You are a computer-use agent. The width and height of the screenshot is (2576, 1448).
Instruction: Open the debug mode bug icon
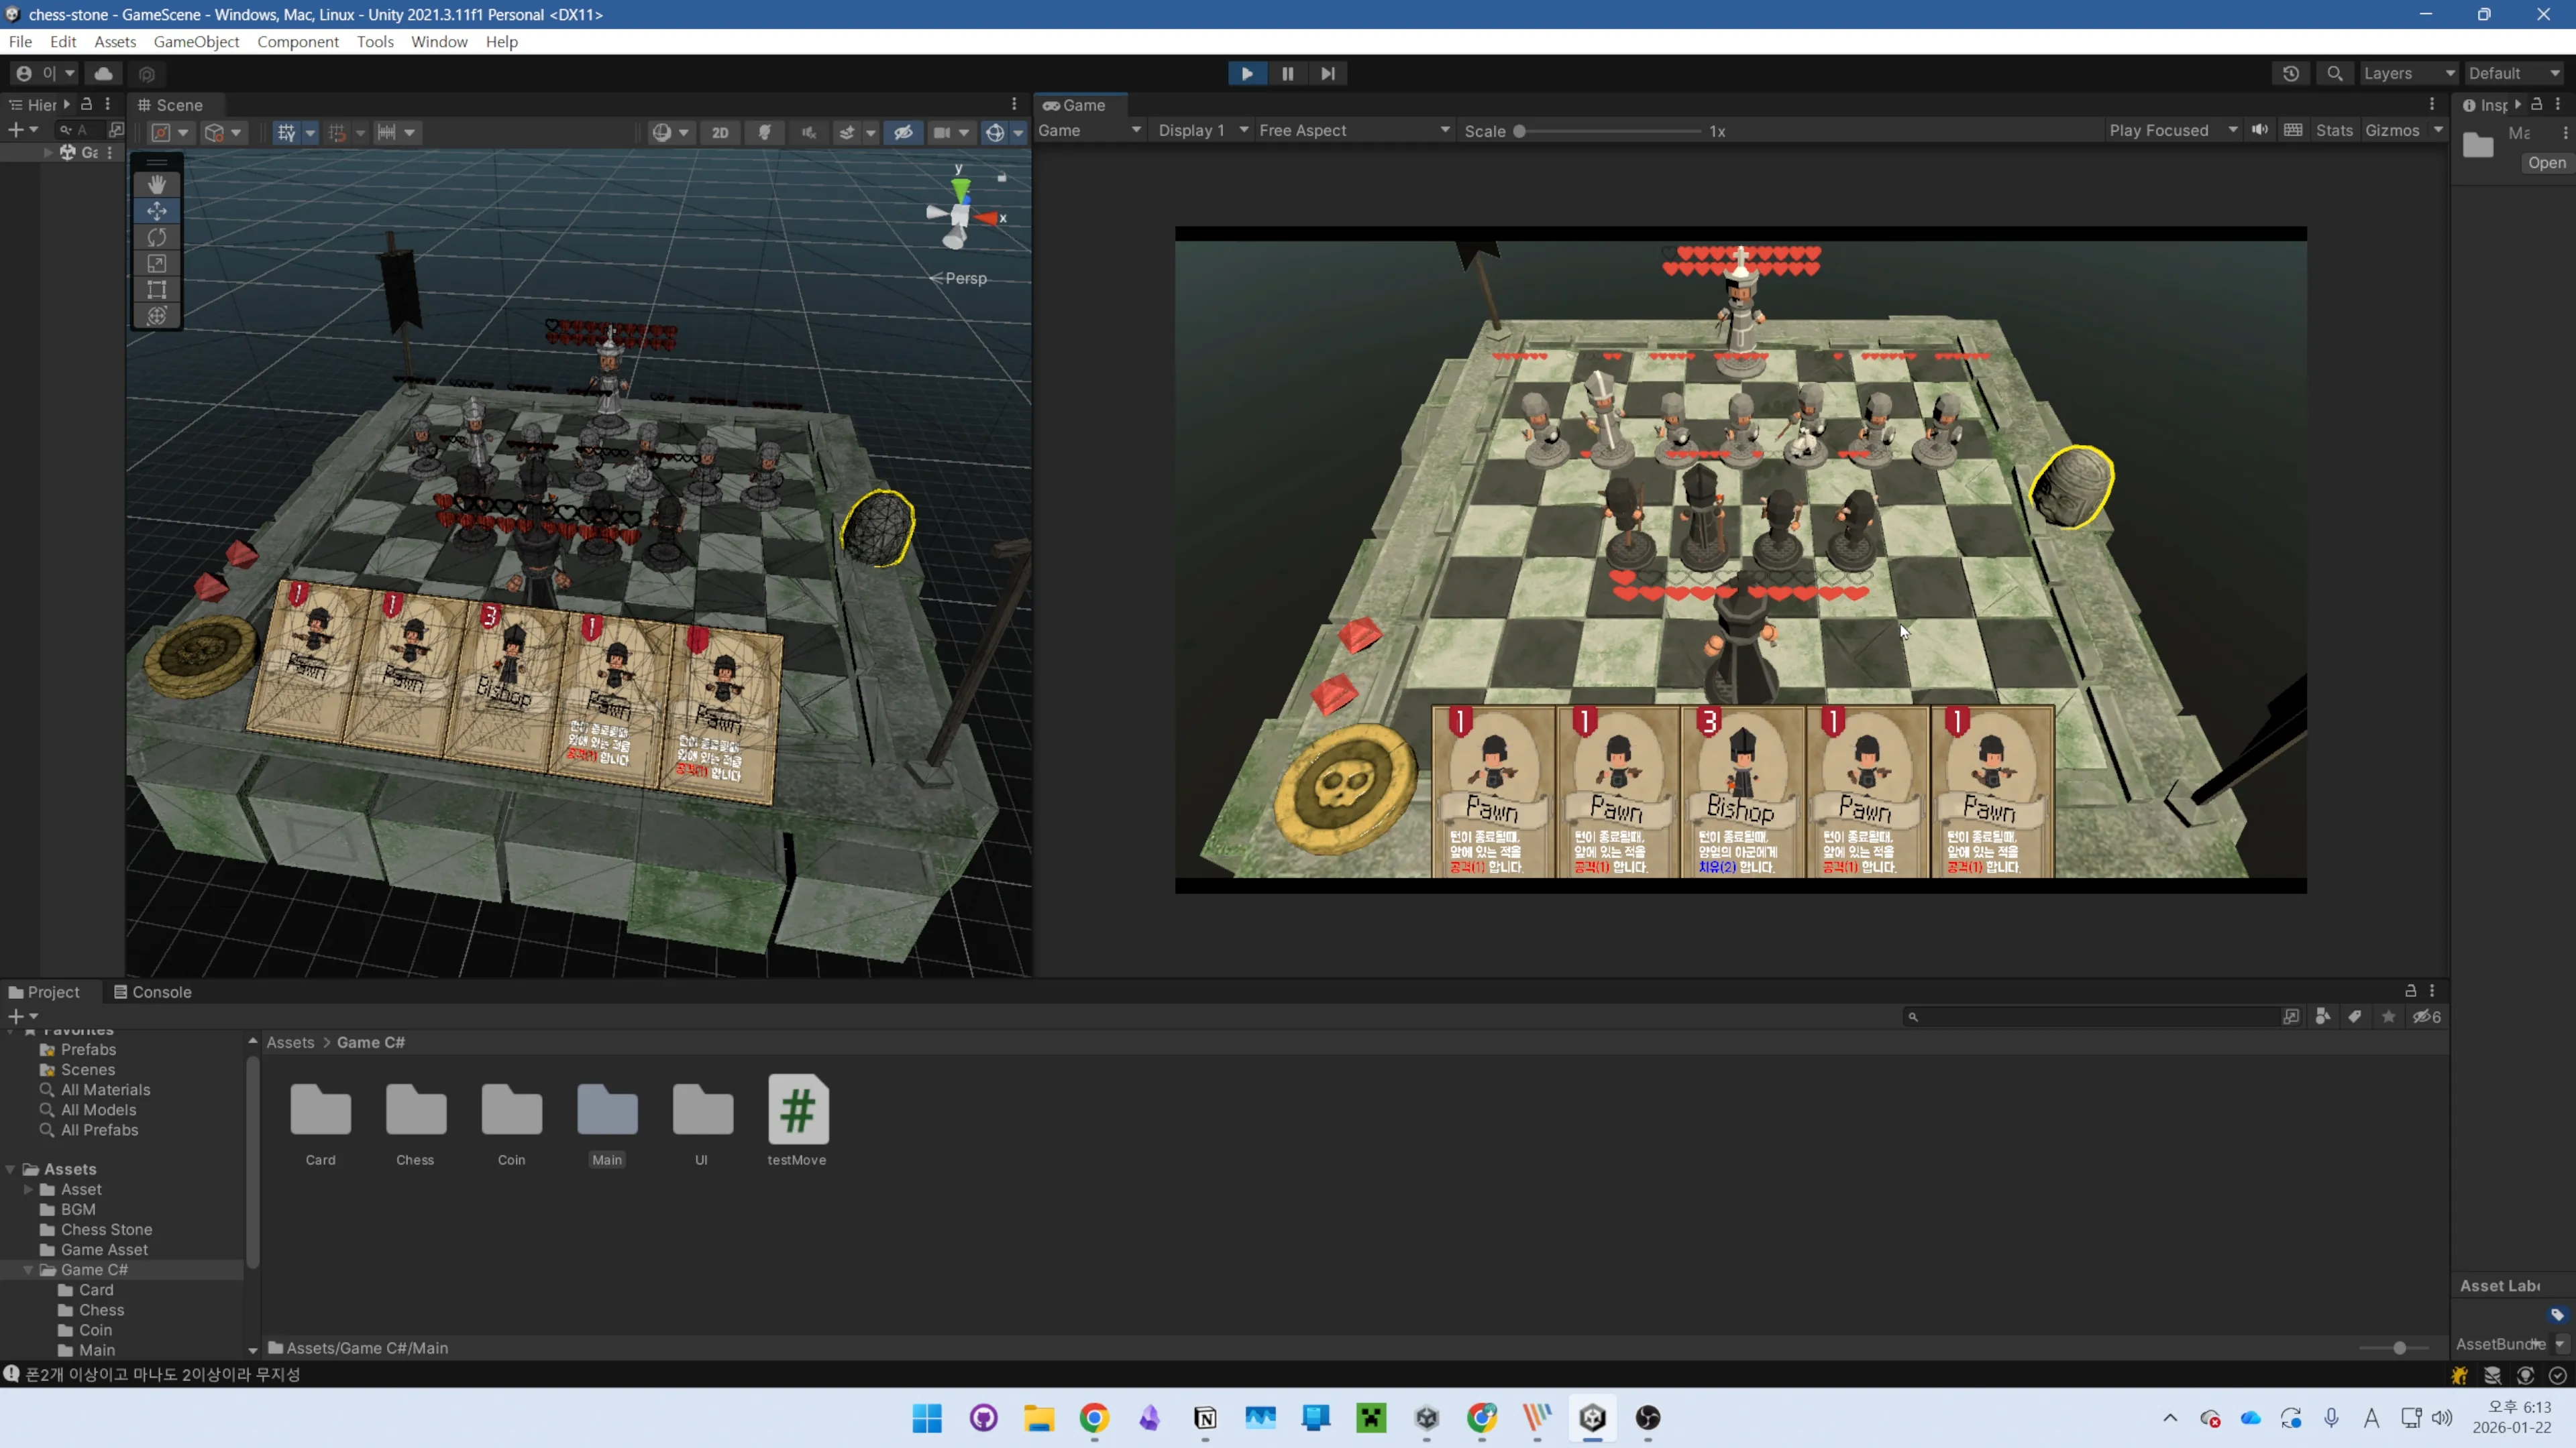[2459, 1376]
